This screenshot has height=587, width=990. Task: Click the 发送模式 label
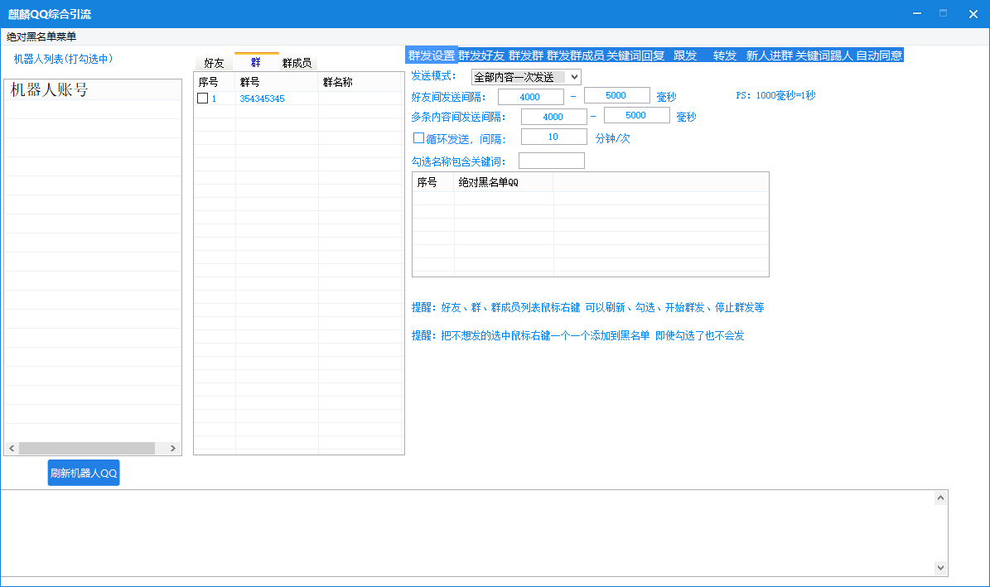pos(433,75)
